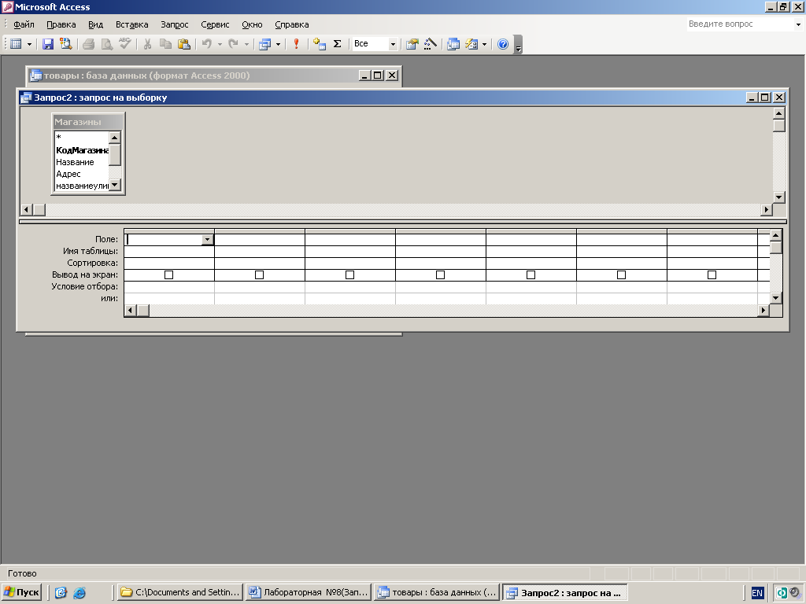Click the Магазины list scroll-up arrow

coord(115,138)
